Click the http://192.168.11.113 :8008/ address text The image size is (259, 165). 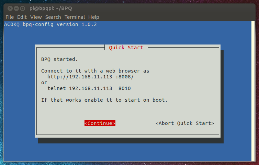tap(91, 77)
